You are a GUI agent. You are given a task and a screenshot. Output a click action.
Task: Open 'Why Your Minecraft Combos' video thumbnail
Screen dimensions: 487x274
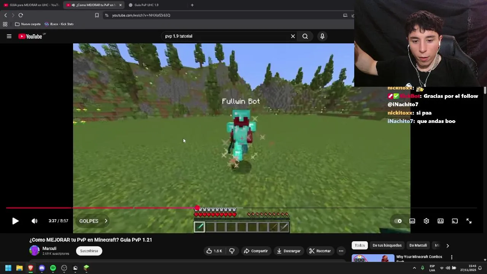tap(373, 258)
